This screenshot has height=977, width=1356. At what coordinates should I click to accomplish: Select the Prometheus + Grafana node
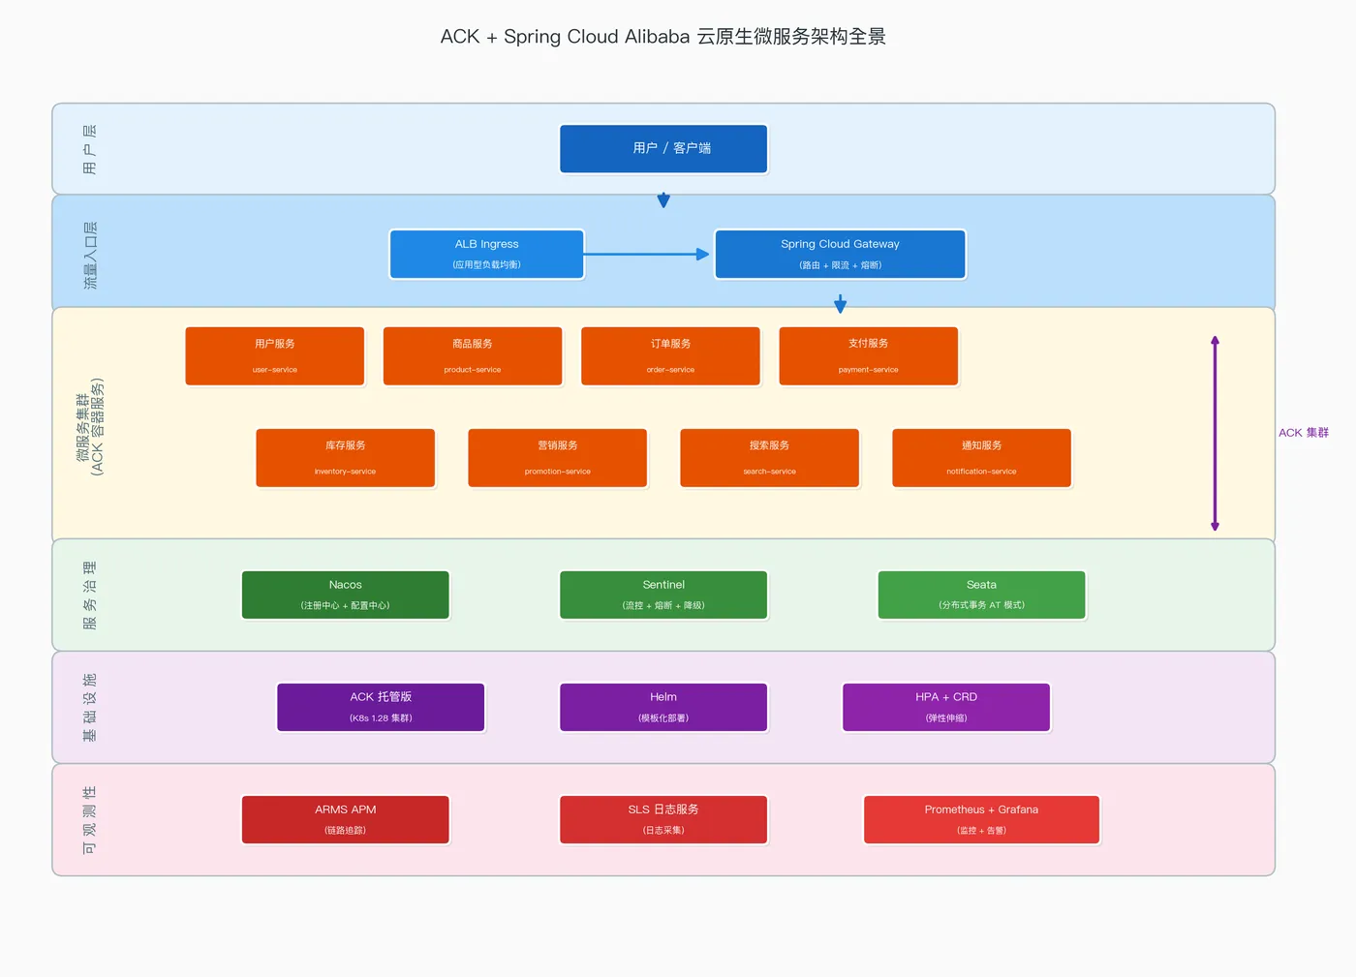tap(981, 820)
